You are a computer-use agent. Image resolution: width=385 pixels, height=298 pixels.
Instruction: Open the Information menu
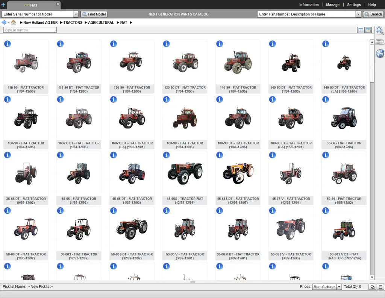click(x=309, y=5)
